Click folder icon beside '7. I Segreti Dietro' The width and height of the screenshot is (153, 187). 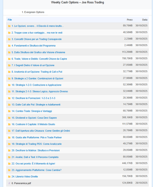pyautogui.click(x=9, y=65)
